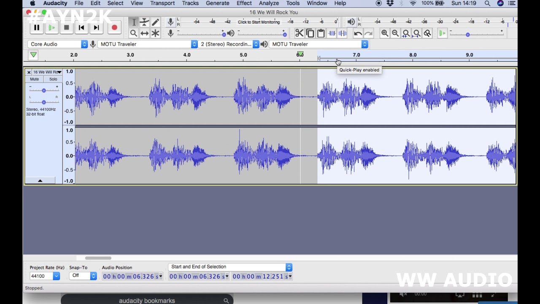Select the Envelope tool
The height and width of the screenshot is (304, 540).
[x=144, y=22]
